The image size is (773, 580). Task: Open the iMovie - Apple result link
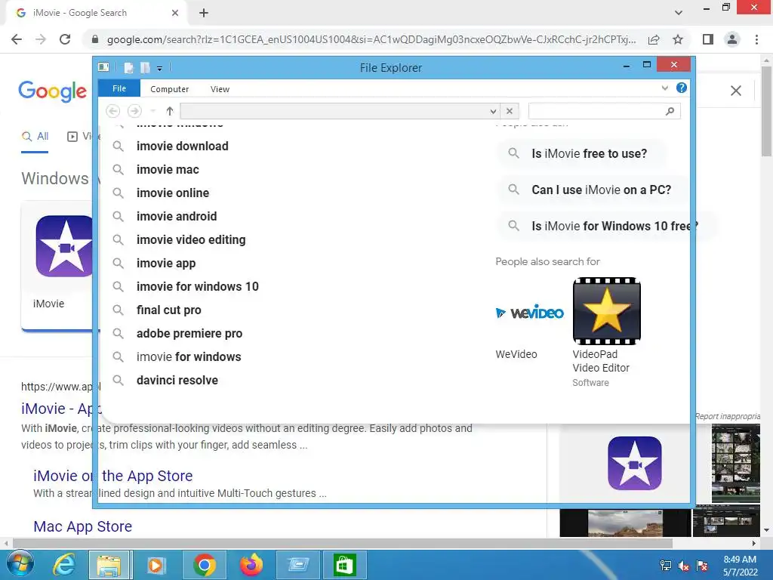(62, 409)
